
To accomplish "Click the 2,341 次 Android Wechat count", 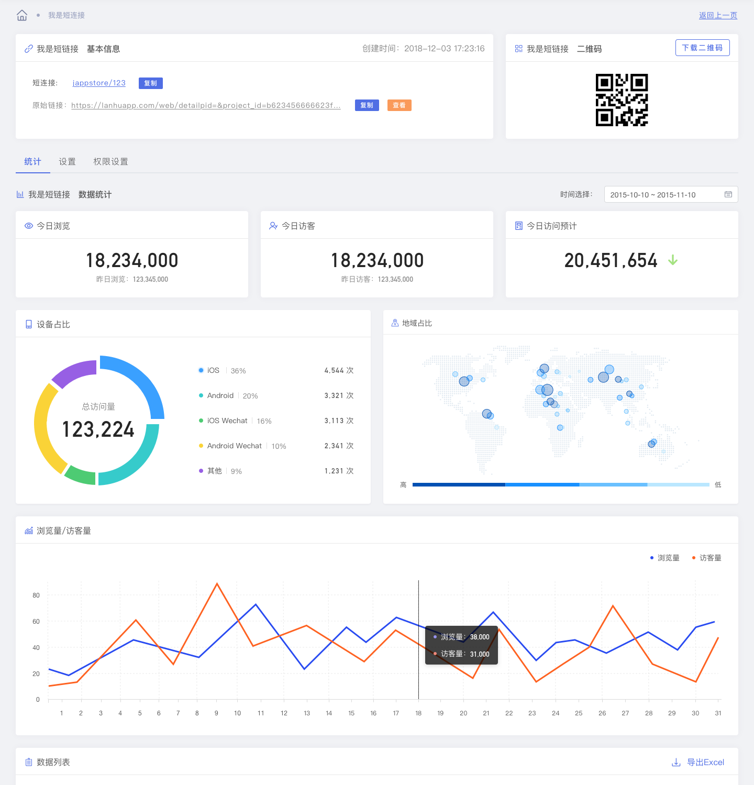I will point(339,446).
